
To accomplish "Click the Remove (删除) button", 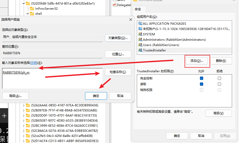I will (x=221, y=61).
